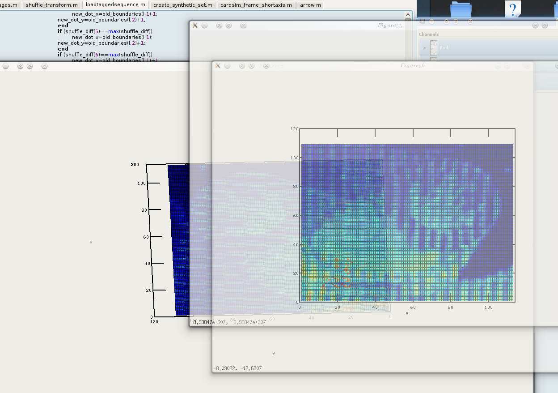Click the '8.98847e+307' coordinates readout in Figure 55

(x=229, y=322)
